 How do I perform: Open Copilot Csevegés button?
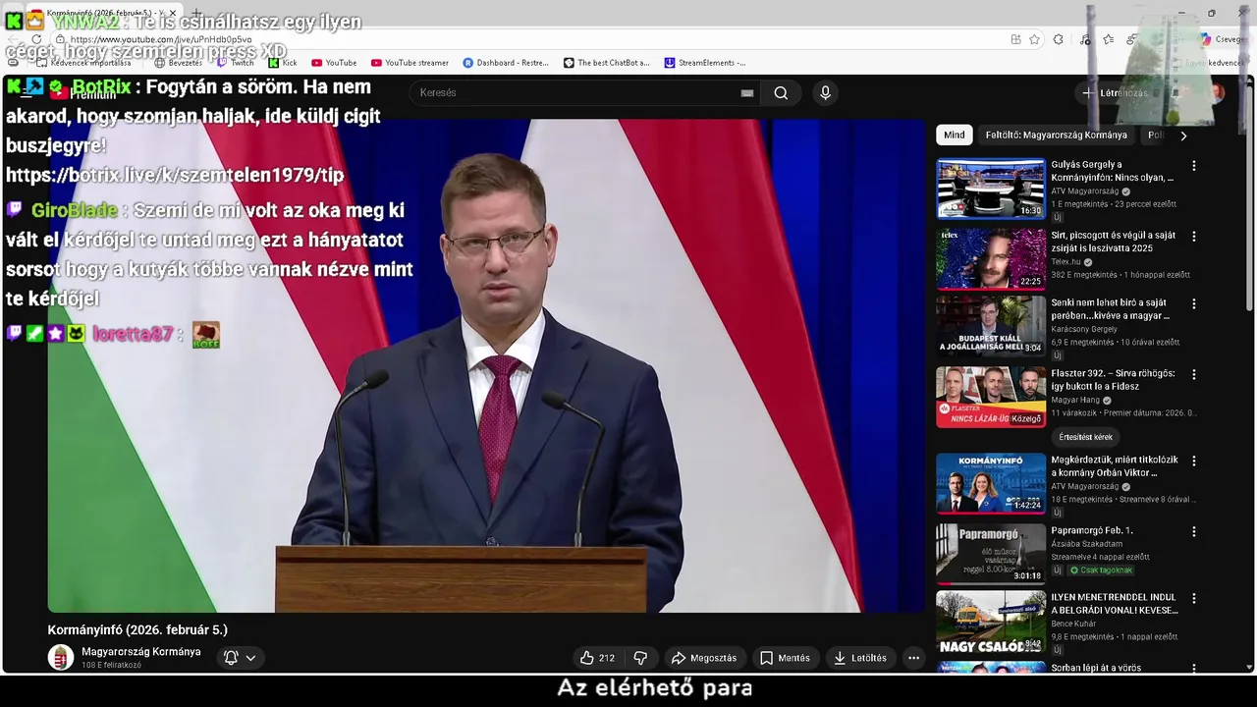[1222, 39]
